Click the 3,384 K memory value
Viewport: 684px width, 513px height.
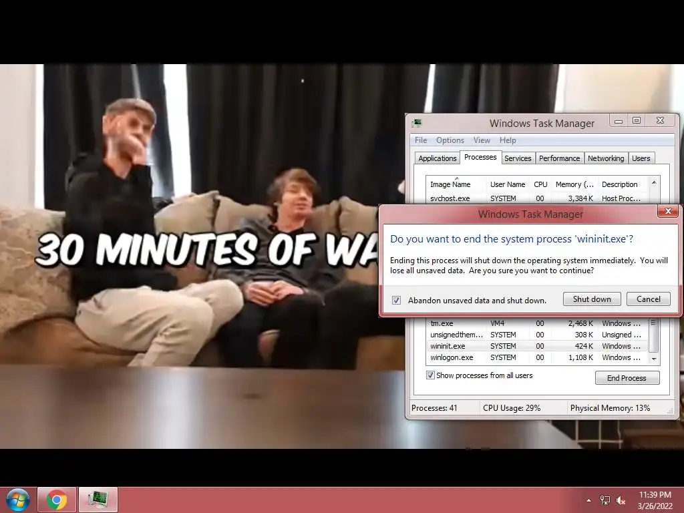click(580, 198)
